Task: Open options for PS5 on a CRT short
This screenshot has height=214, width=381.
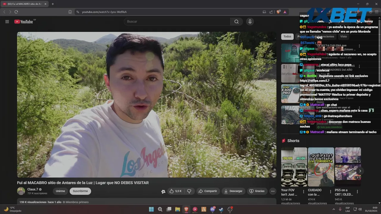Action: tap(357, 192)
